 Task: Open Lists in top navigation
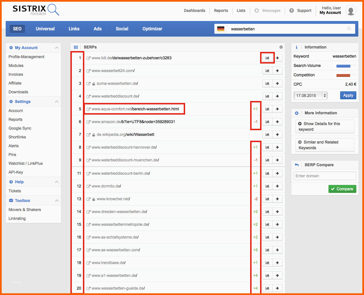click(241, 10)
